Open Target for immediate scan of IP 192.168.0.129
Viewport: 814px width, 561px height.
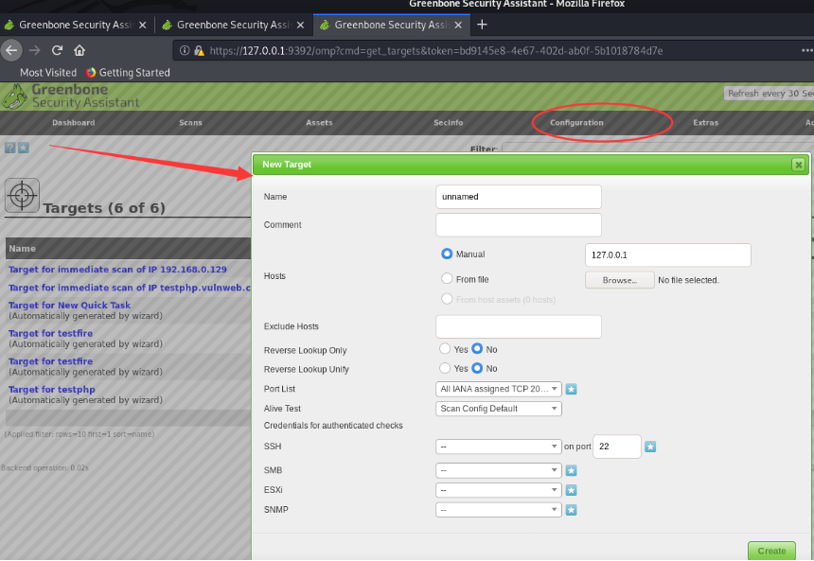[x=118, y=270]
